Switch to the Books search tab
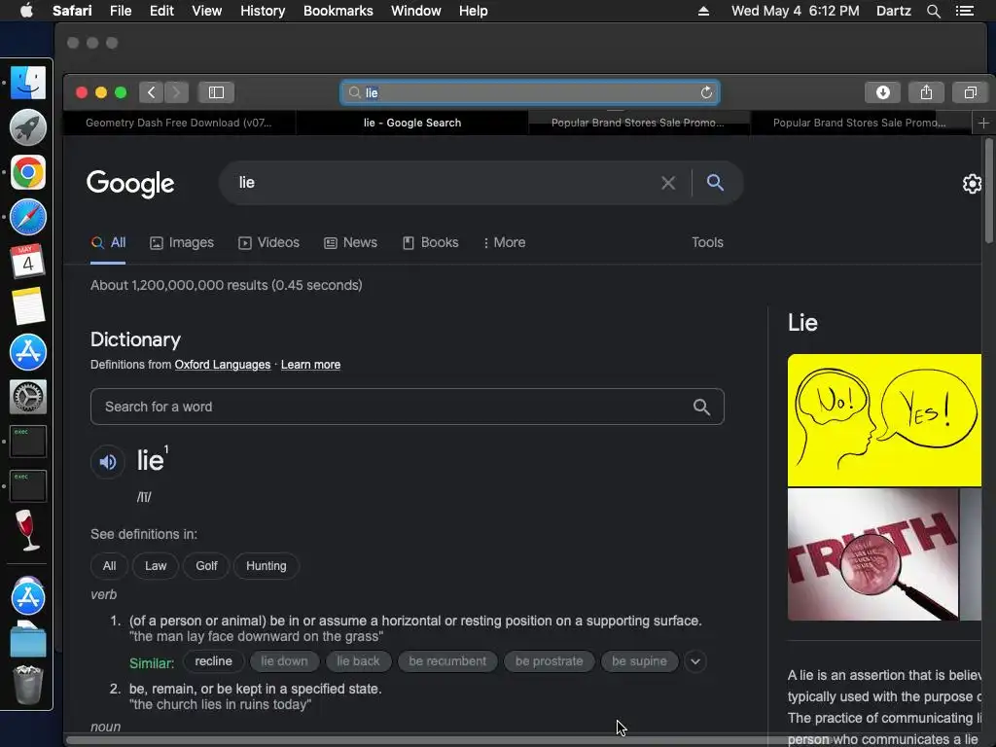The image size is (996, 747). 431,242
